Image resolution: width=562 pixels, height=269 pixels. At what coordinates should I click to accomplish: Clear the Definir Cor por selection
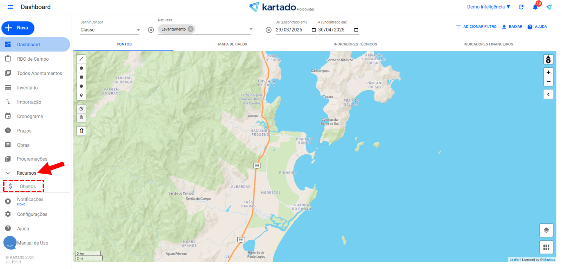tap(151, 30)
